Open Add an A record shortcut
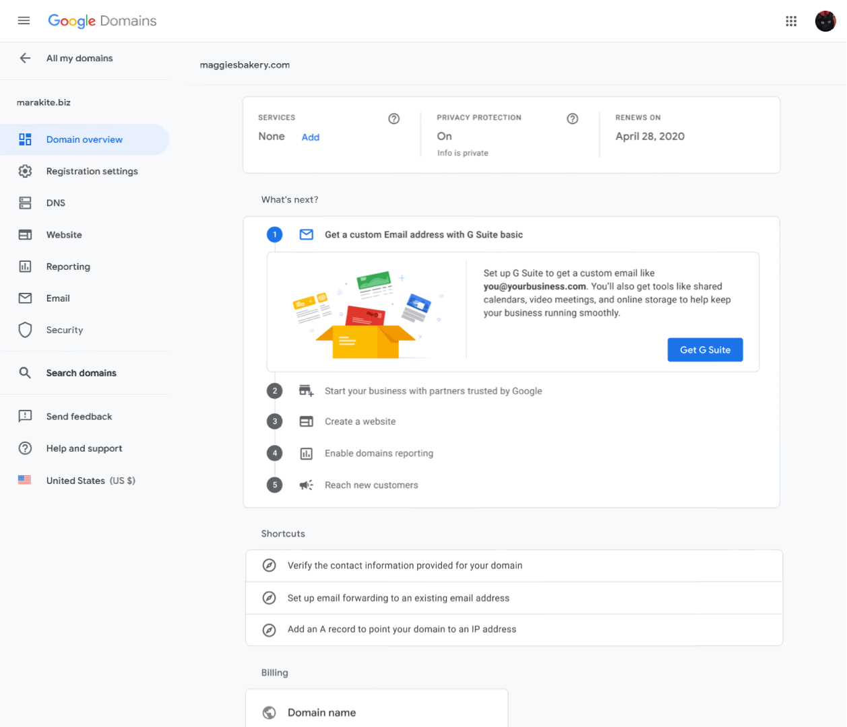 point(514,629)
